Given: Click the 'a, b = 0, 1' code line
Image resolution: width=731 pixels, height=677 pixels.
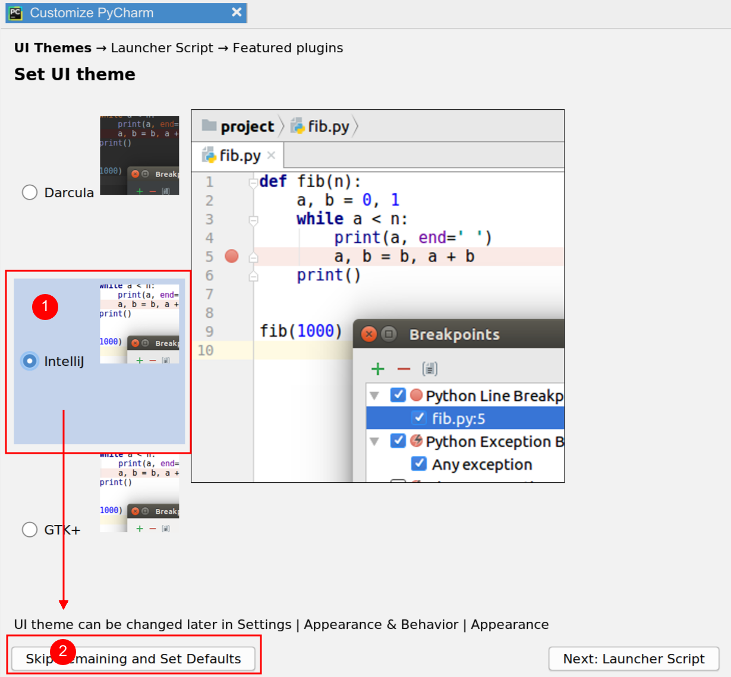Looking at the screenshot, I should [x=348, y=200].
